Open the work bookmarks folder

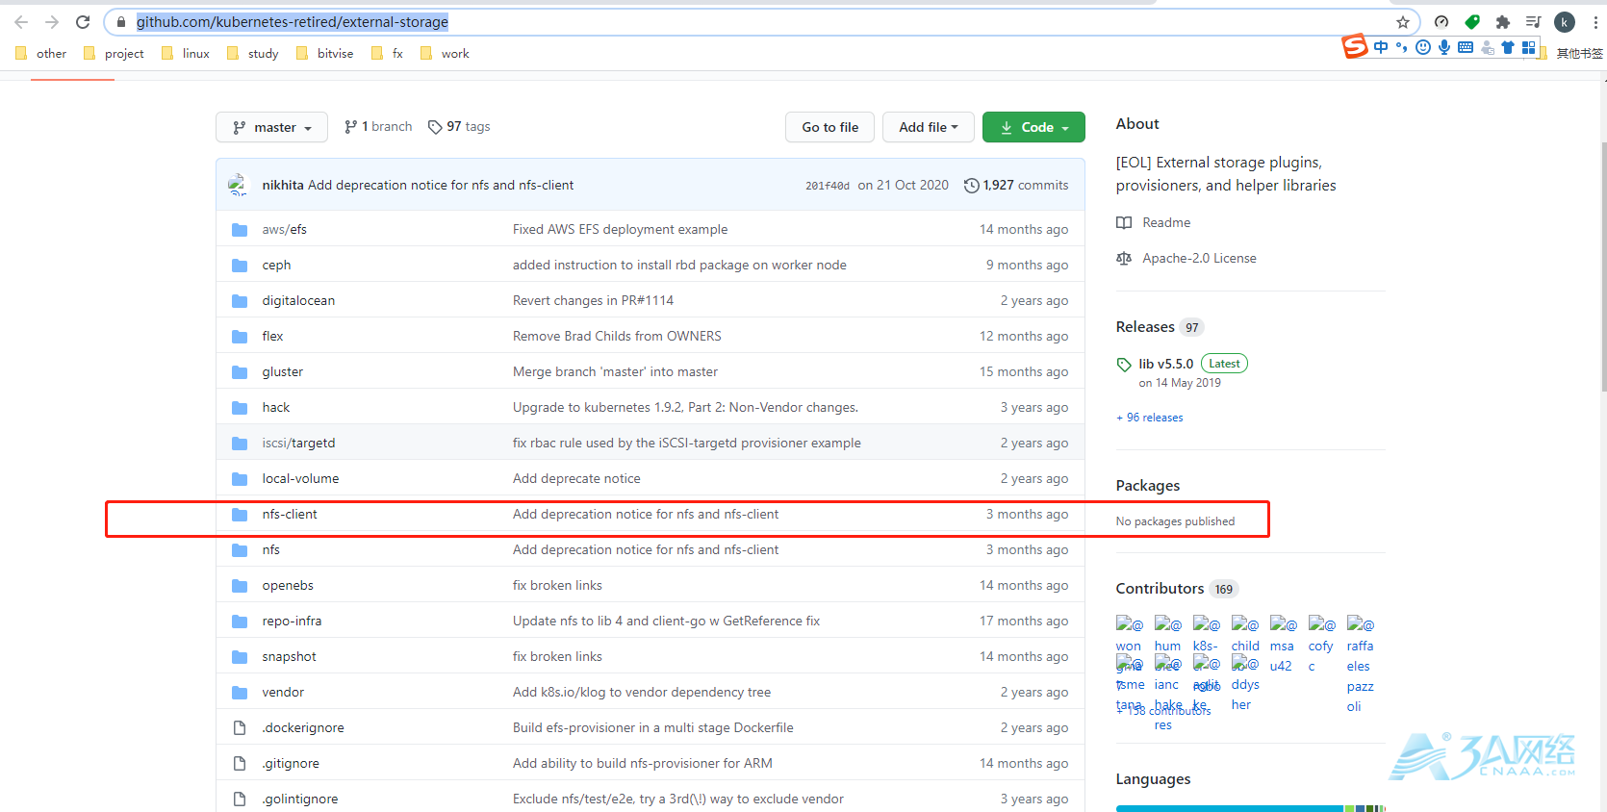[x=445, y=54]
